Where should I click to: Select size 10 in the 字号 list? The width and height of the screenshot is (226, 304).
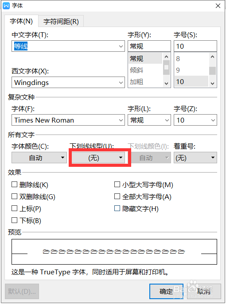click(x=191, y=81)
